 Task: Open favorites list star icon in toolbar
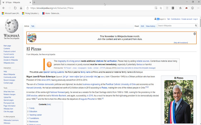click(x=180, y=8)
